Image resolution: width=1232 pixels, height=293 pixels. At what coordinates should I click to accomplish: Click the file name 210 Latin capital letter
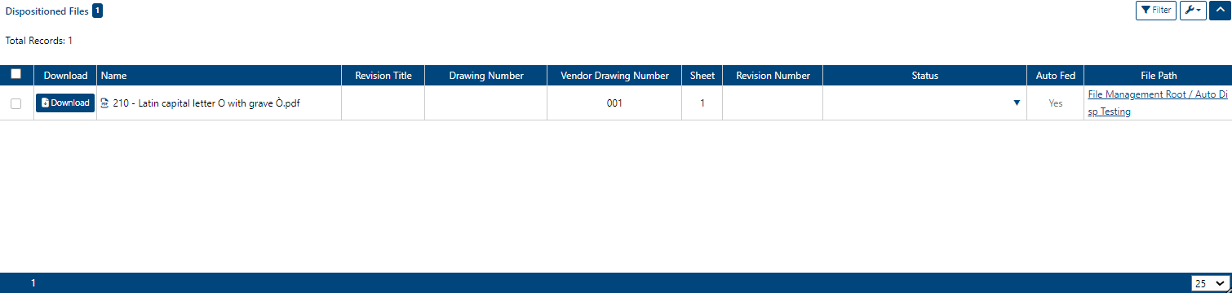(206, 103)
